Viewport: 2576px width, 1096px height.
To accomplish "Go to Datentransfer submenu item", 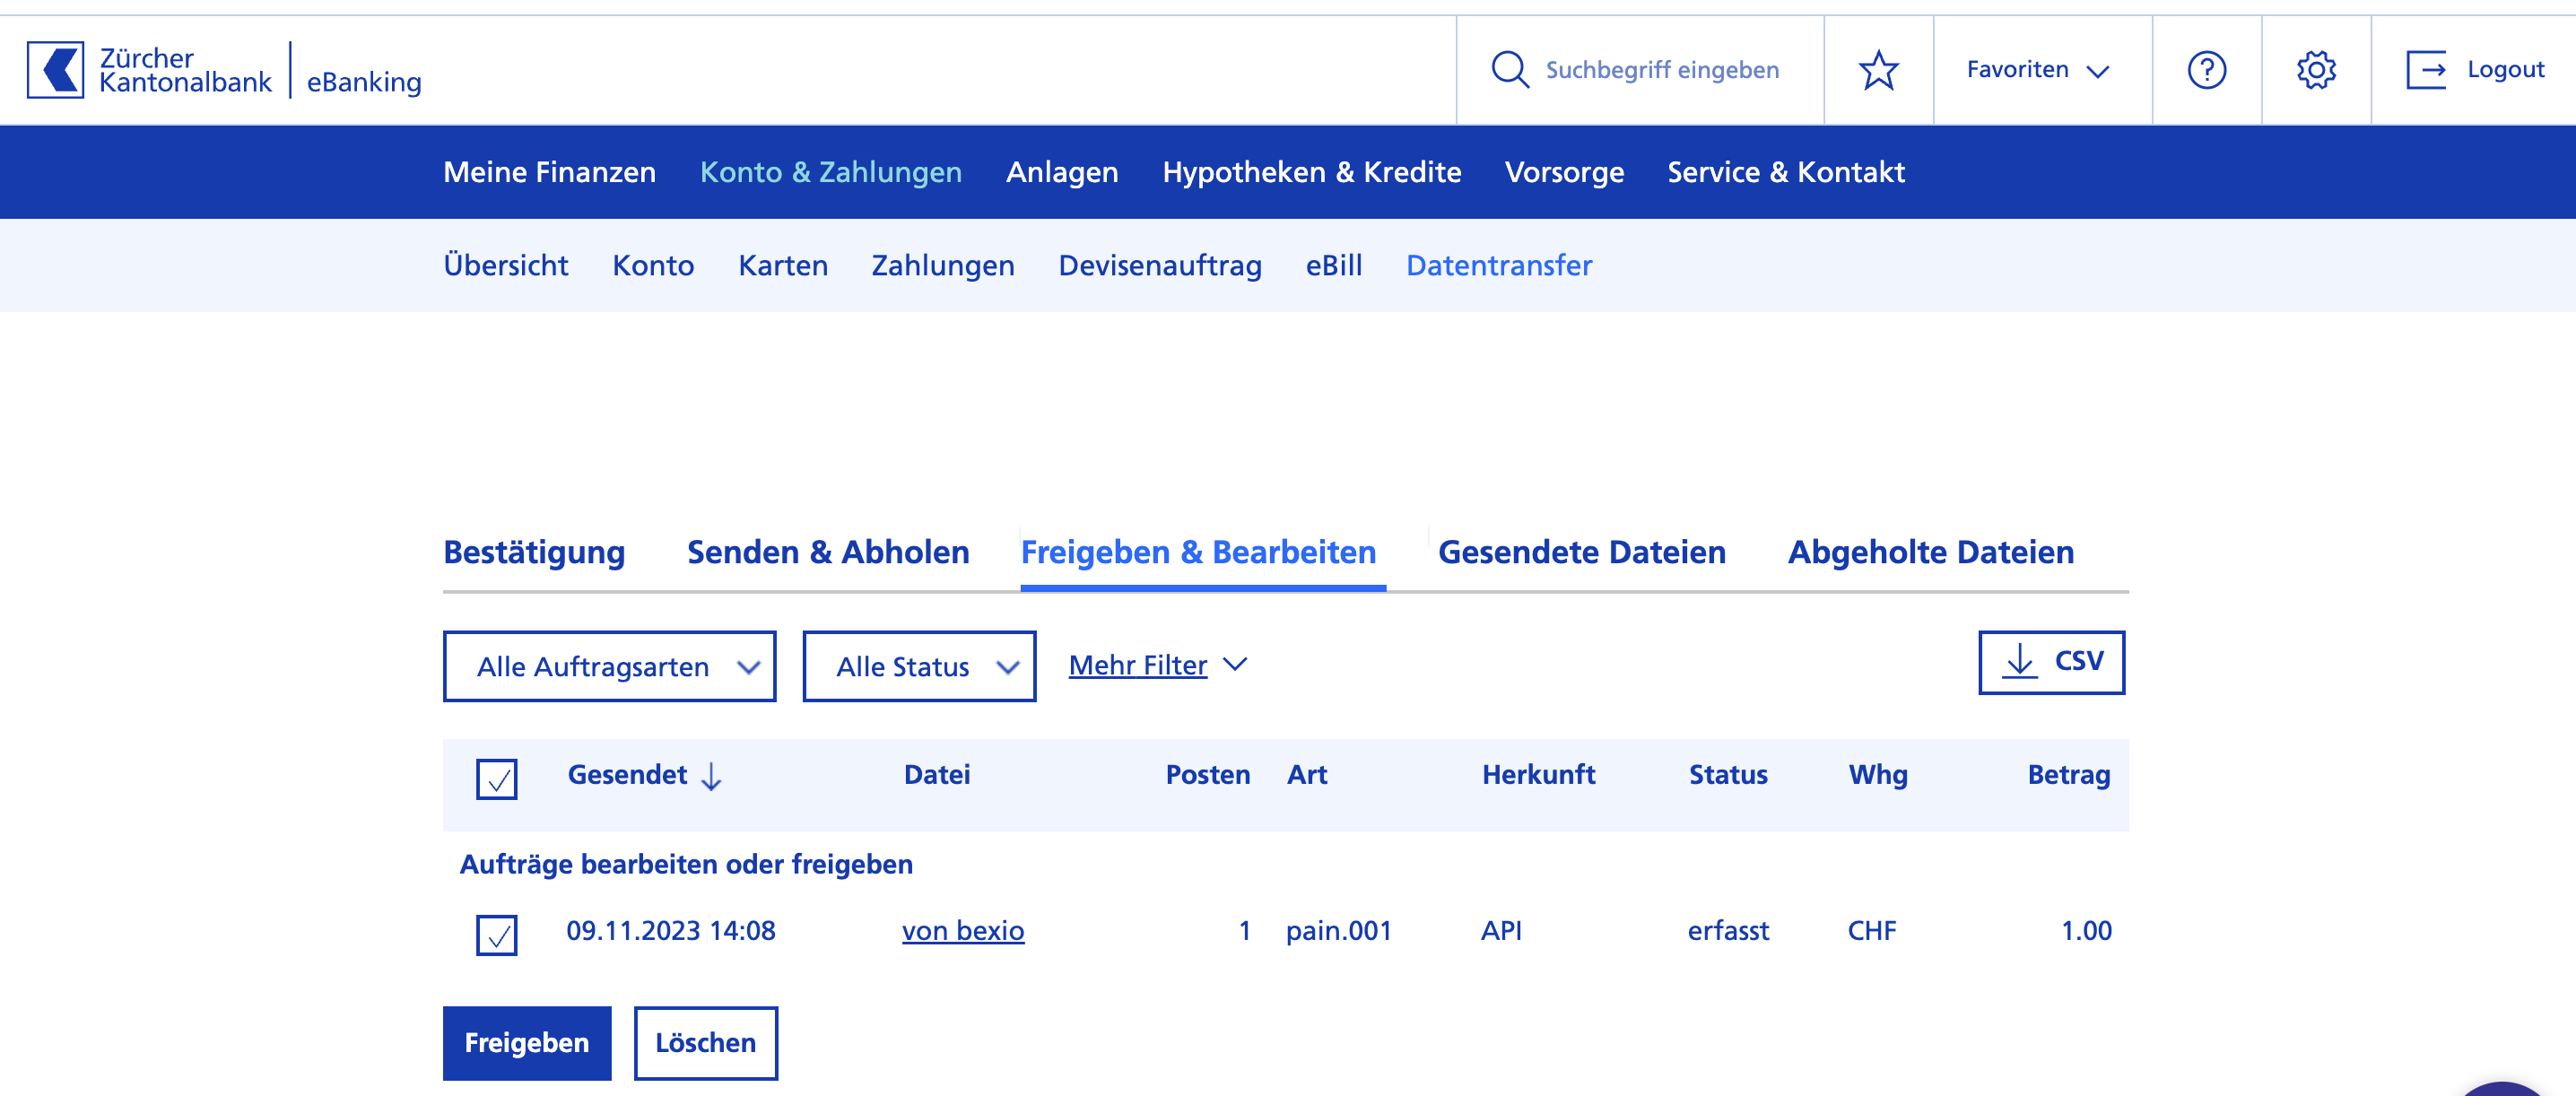I will click(1499, 265).
